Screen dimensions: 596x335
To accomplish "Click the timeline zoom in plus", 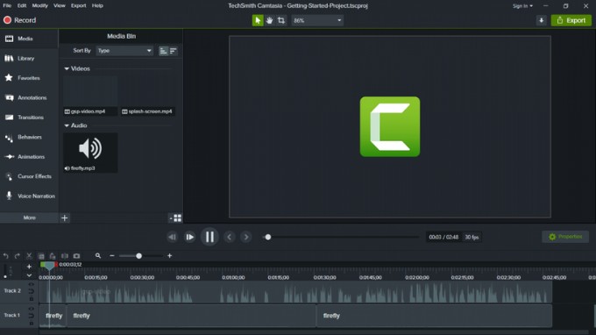I will coord(169,256).
